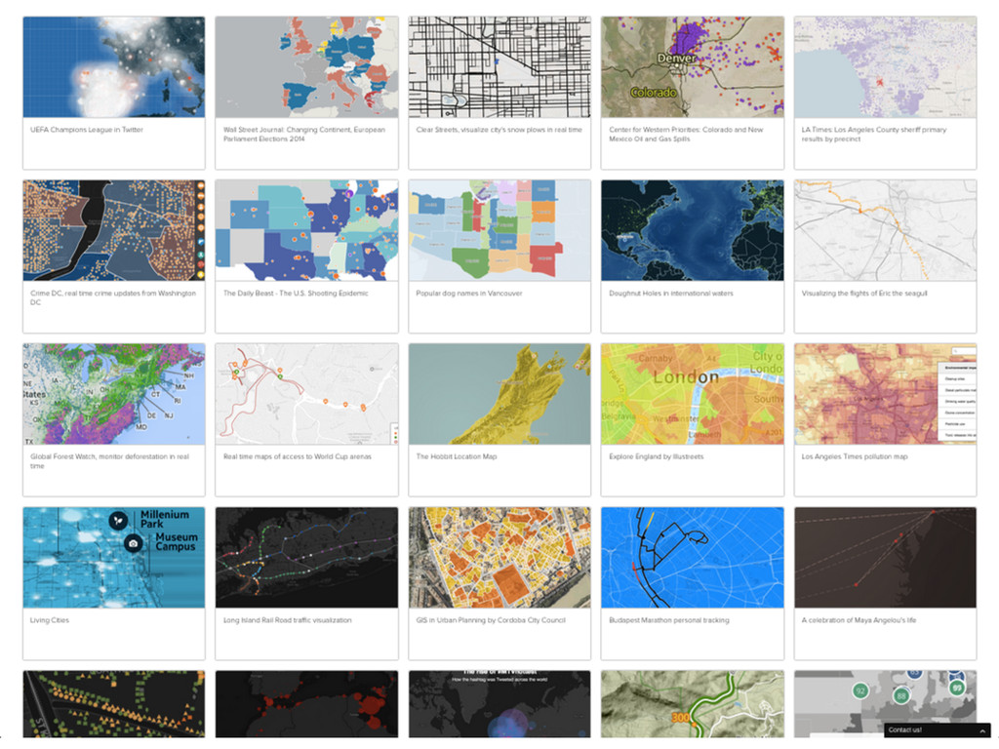Screen dimensions: 999x749
Task: Open the red dots dark map thumbnail
Action: click(x=306, y=704)
